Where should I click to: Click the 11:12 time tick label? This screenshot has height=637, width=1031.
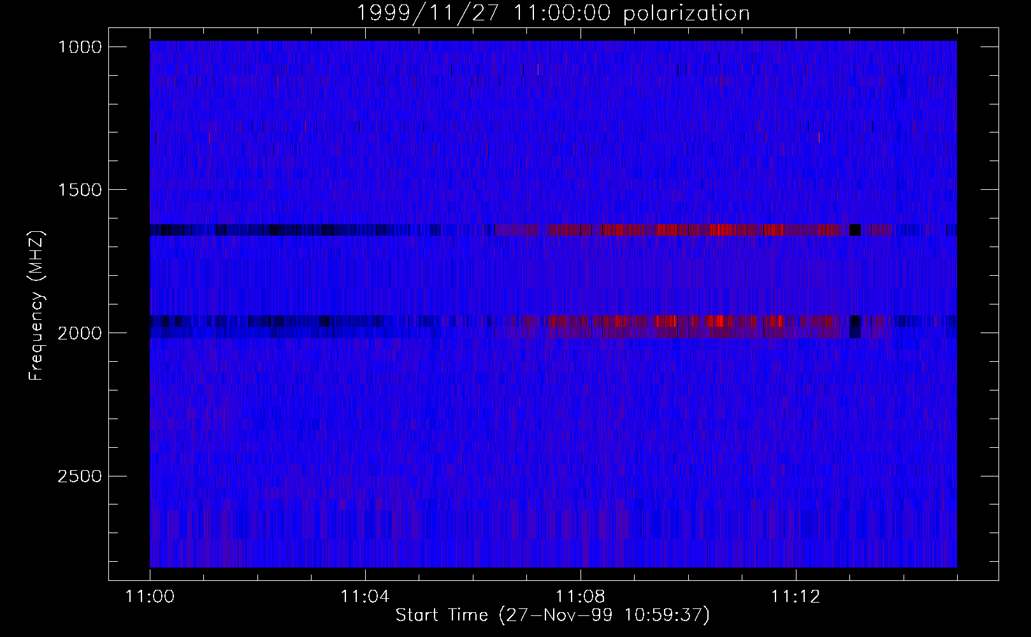(x=795, y=597)
